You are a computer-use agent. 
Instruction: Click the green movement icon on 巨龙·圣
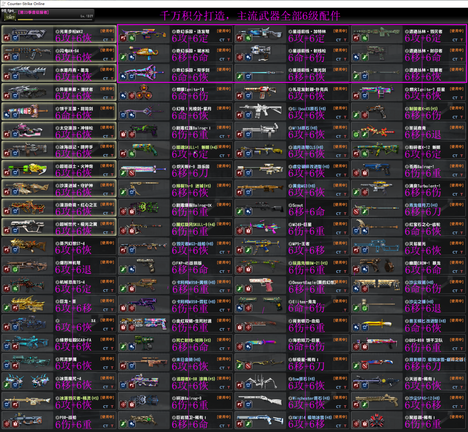pos(6,308)
